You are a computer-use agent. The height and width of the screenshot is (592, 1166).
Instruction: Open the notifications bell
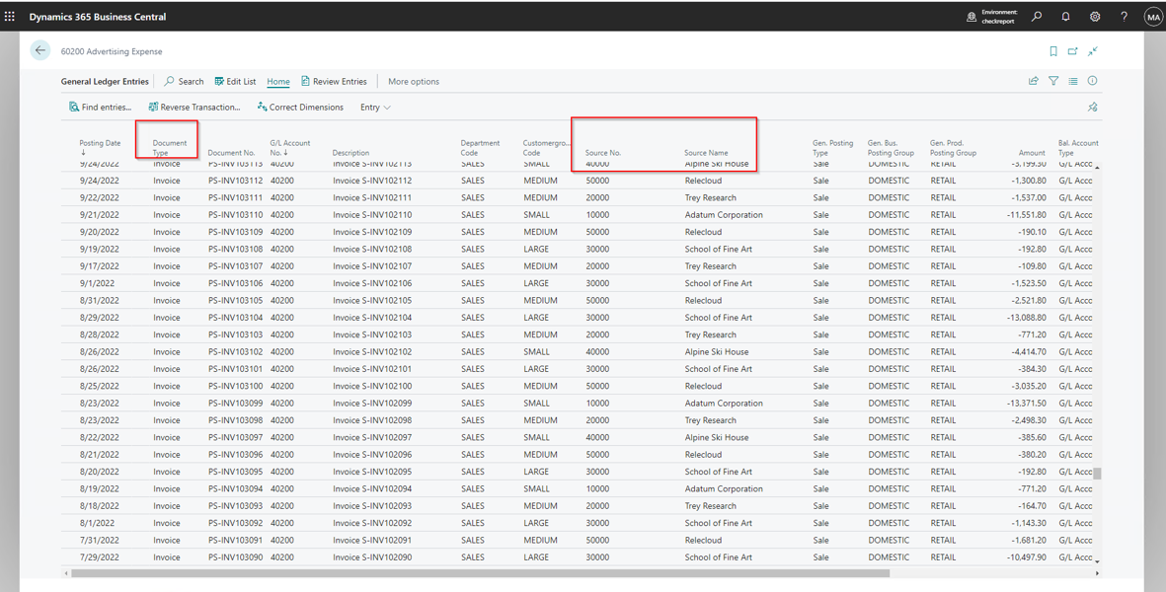tap(1065, 17)
